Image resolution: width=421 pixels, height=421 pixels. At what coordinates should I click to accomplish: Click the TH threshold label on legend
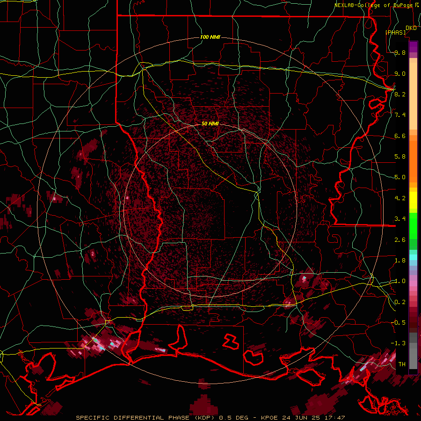pos(402,364)
